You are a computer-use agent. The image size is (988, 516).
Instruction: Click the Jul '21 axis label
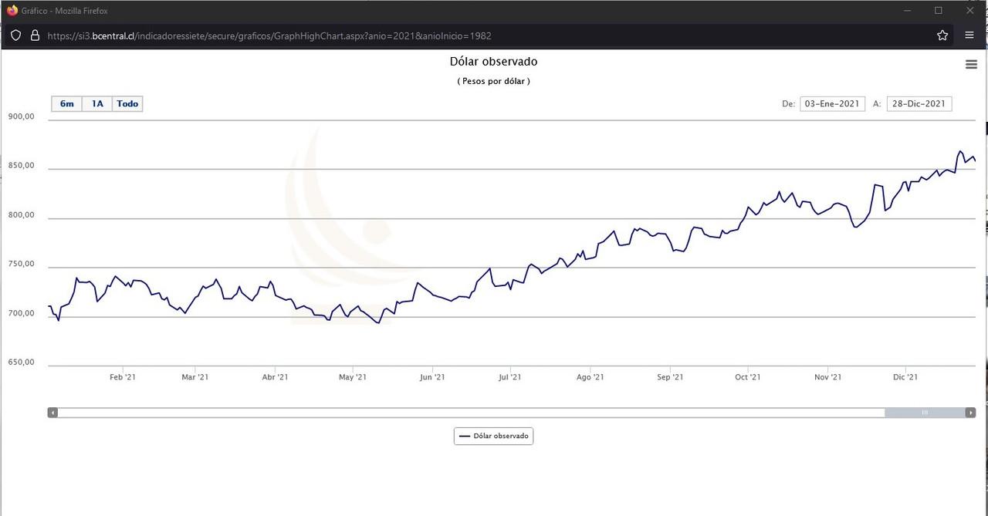(509, 377)
